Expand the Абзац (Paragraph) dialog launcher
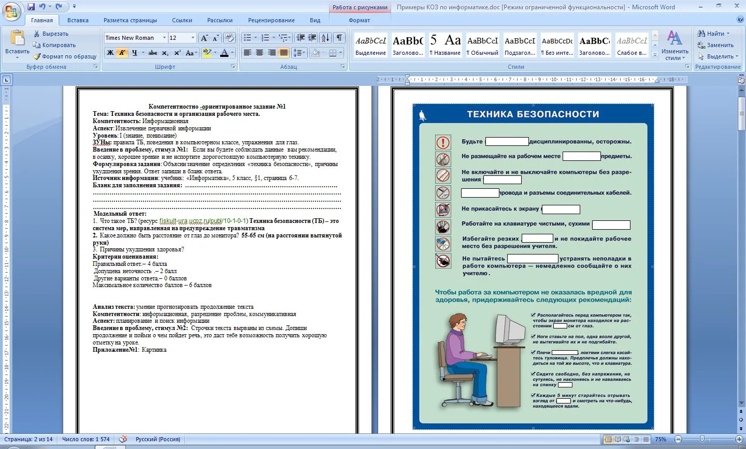The width and height of the screenshot is (746, 449). [343, 67]
